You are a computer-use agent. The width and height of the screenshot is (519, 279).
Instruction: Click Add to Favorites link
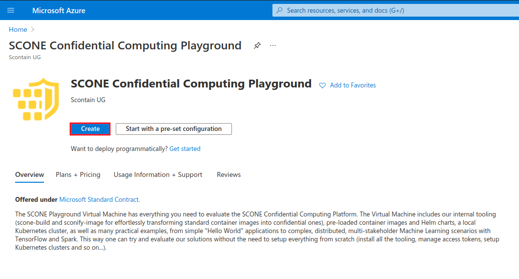coord(353,85)
